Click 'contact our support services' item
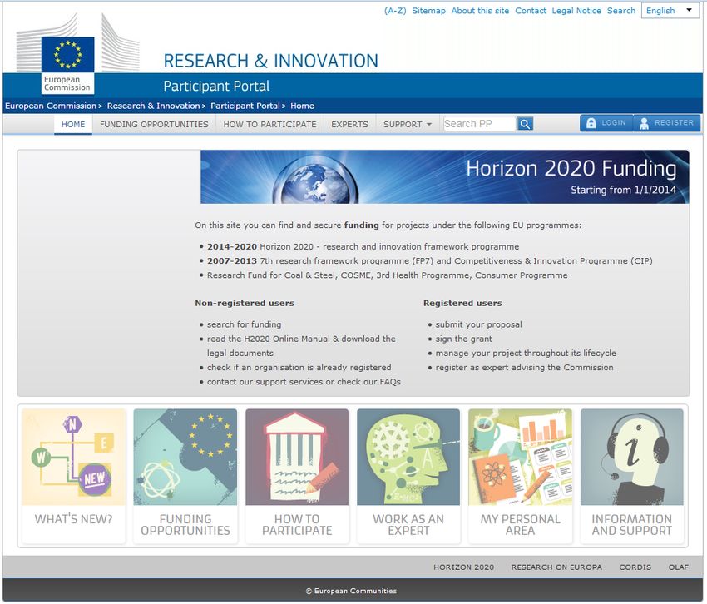707x604 pixels. coord(304,382)
